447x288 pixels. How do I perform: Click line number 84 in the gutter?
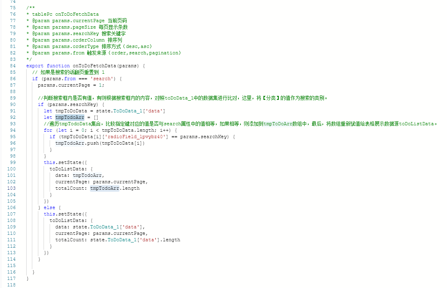coord(13,66)
